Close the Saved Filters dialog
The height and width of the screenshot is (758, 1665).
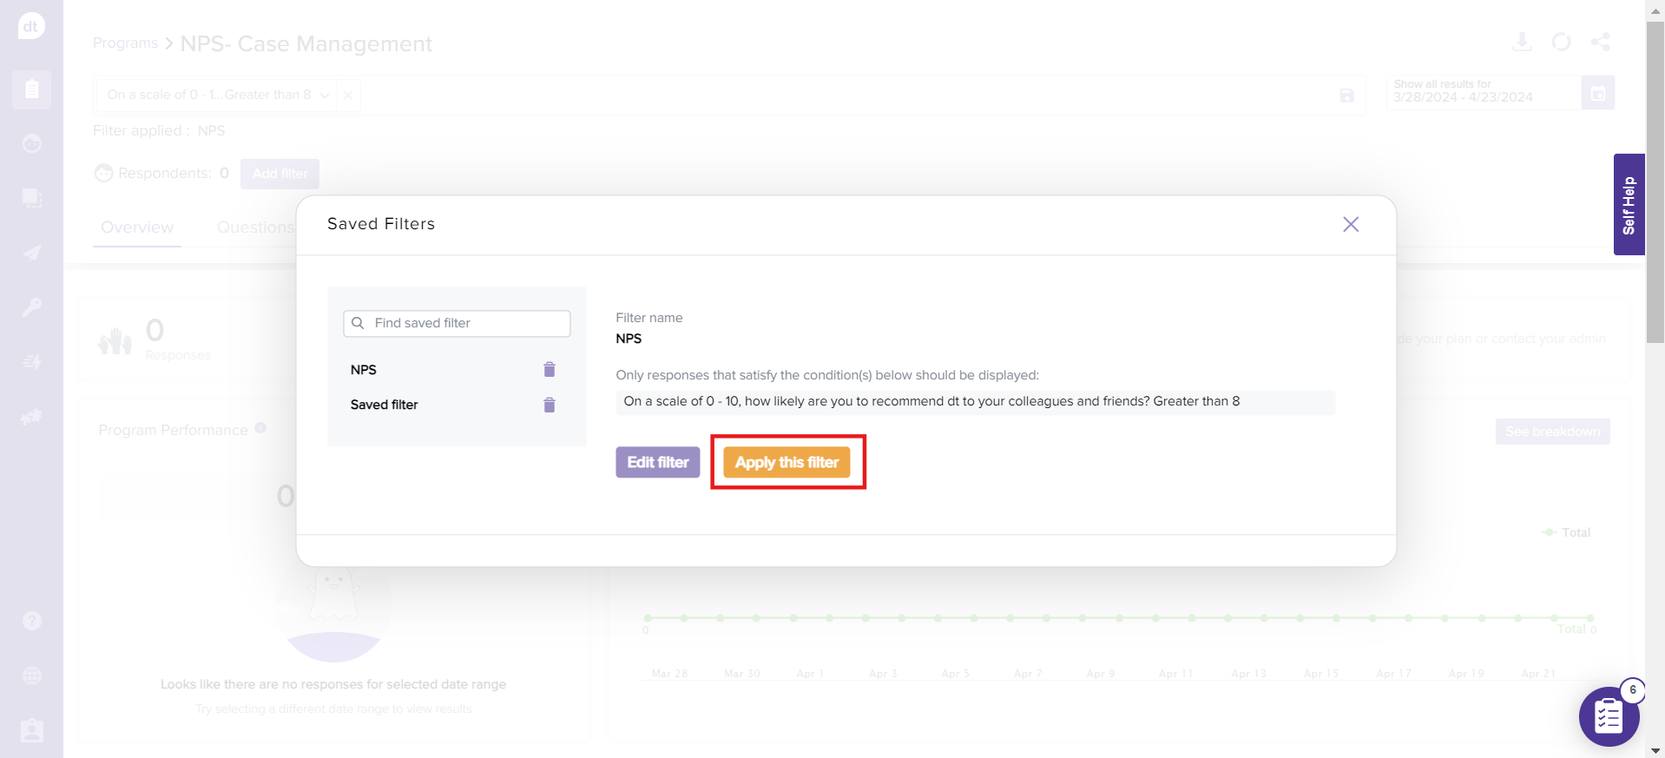point(1351,225)
